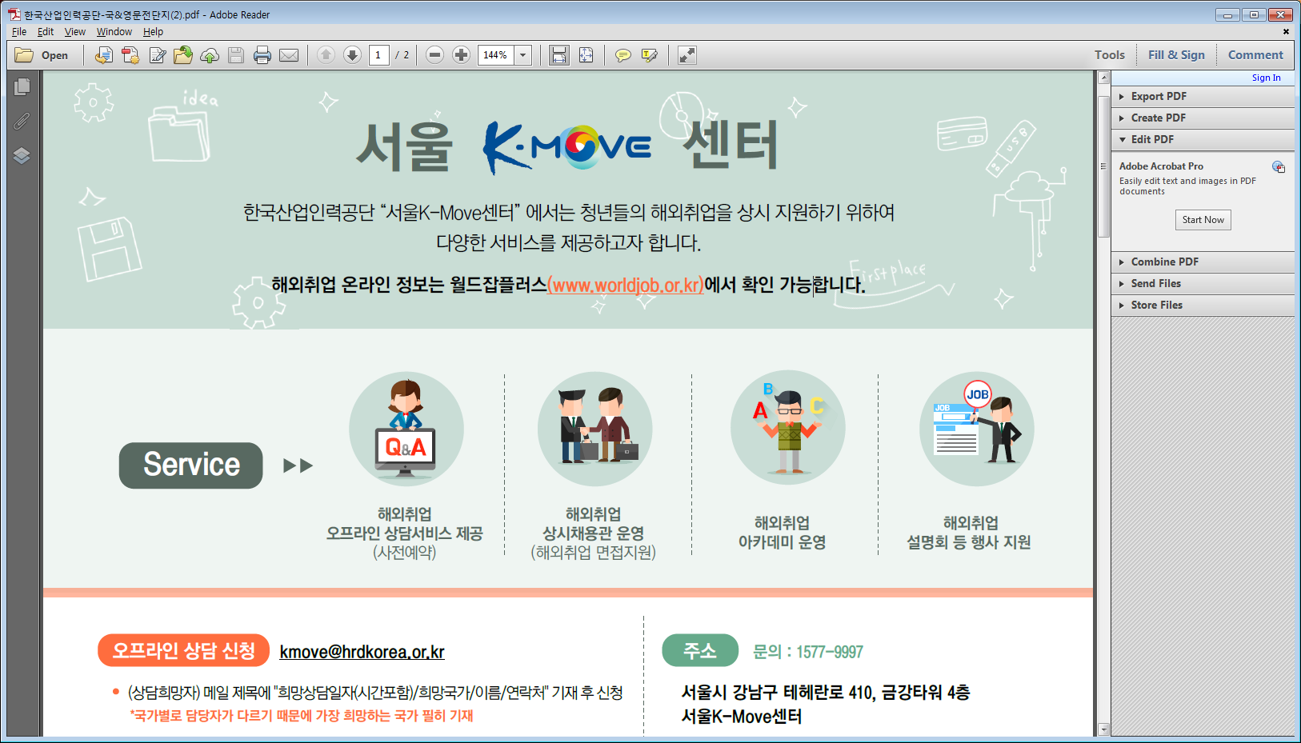Expand the Combine PDF section

coord(1203,262)
